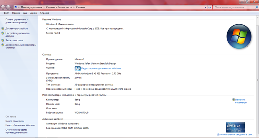The height and width of the screenshot is (138, 259).
Task: Click the shield icon beside Изменить параметры
Action: pos(233,100)
